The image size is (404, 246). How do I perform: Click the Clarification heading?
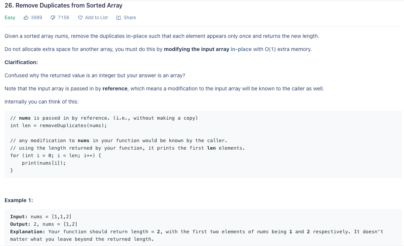[x=21, y=62]
